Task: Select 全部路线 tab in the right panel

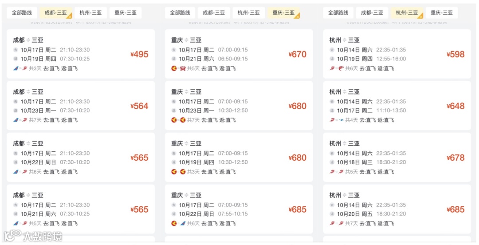Action: [338, 13]
